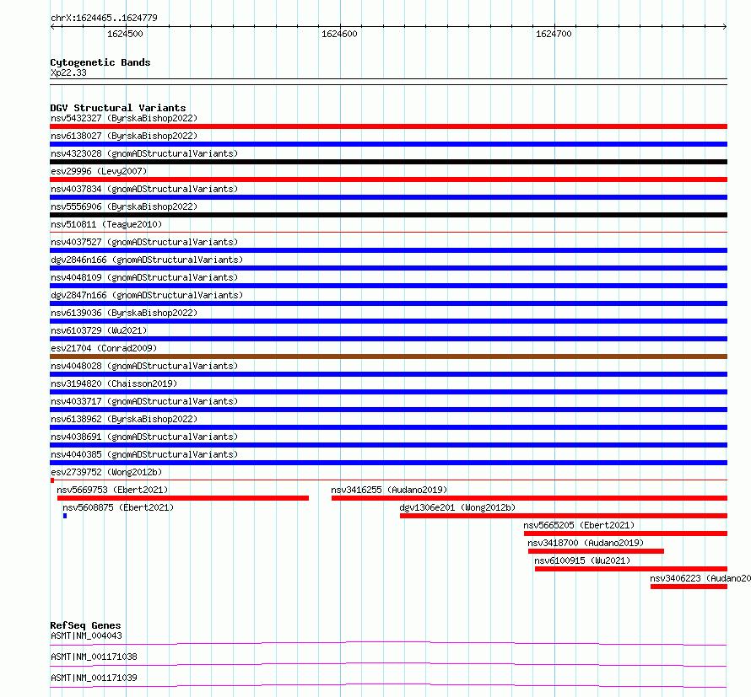Click the red bar under nsv5669753
751x697 pixels.
[x=183, y=498]
